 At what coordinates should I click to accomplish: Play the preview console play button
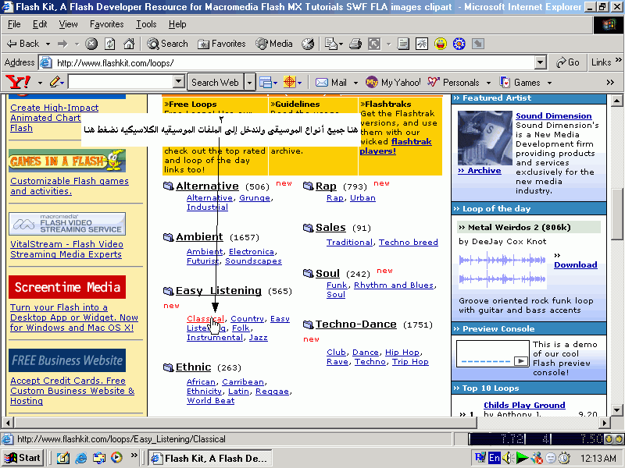tap(520, 361)
